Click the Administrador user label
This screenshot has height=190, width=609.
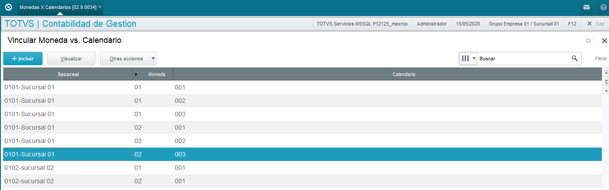pyautogui.click(x=432, y=24)
